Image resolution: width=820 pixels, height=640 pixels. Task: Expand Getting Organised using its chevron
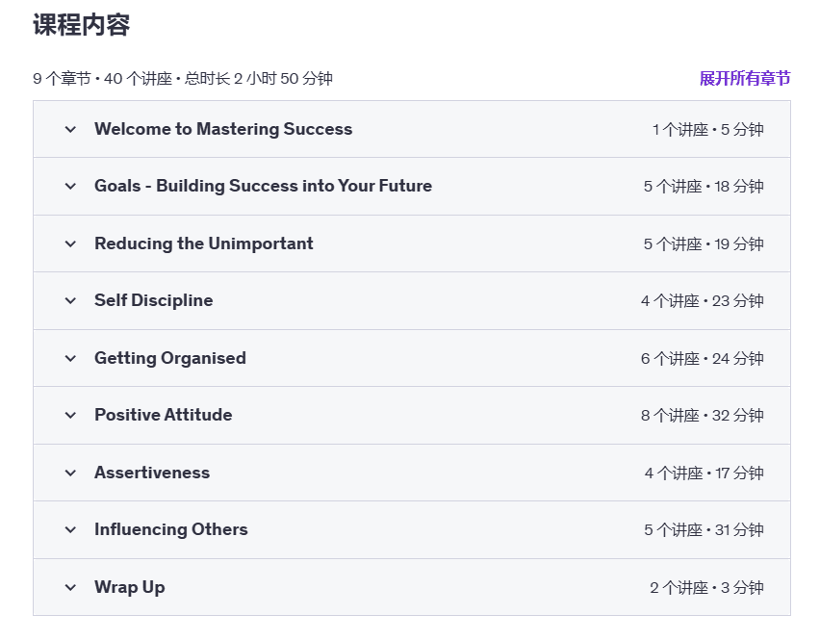[x=70, y=358]
